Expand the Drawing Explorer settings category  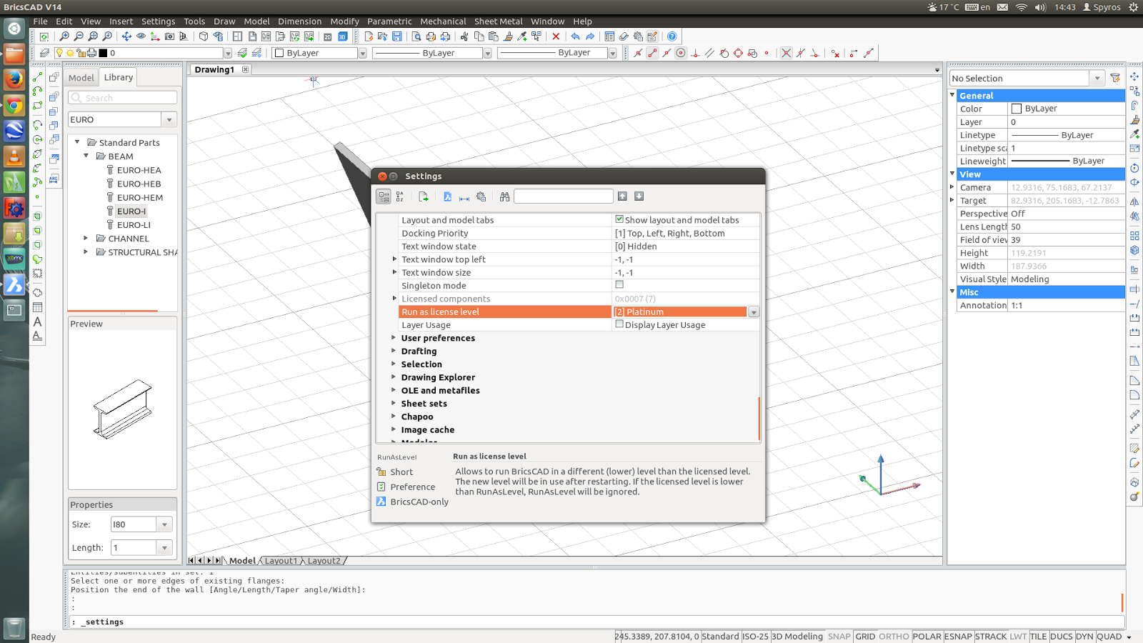click(x=394, y=377)
